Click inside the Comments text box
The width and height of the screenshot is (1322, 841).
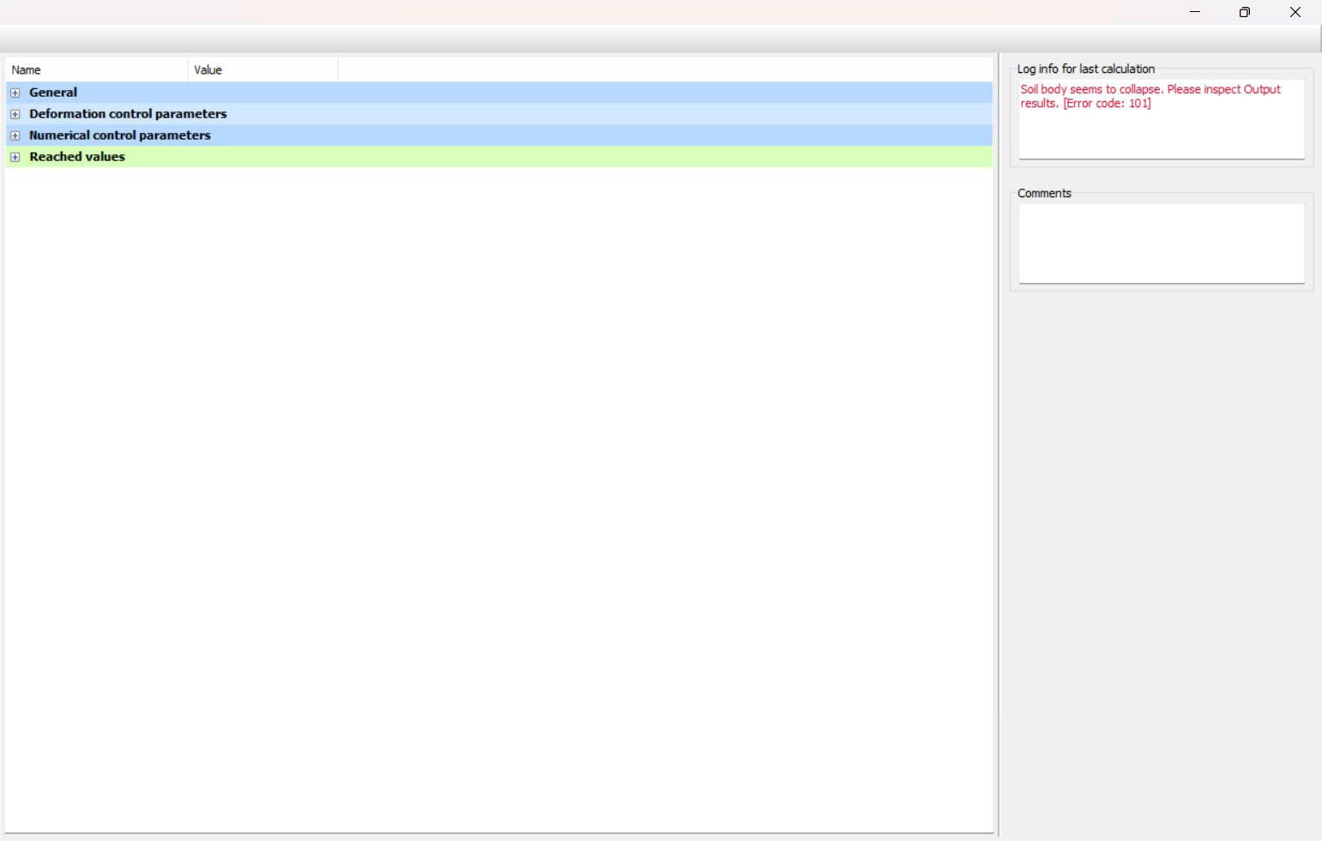1161,243
